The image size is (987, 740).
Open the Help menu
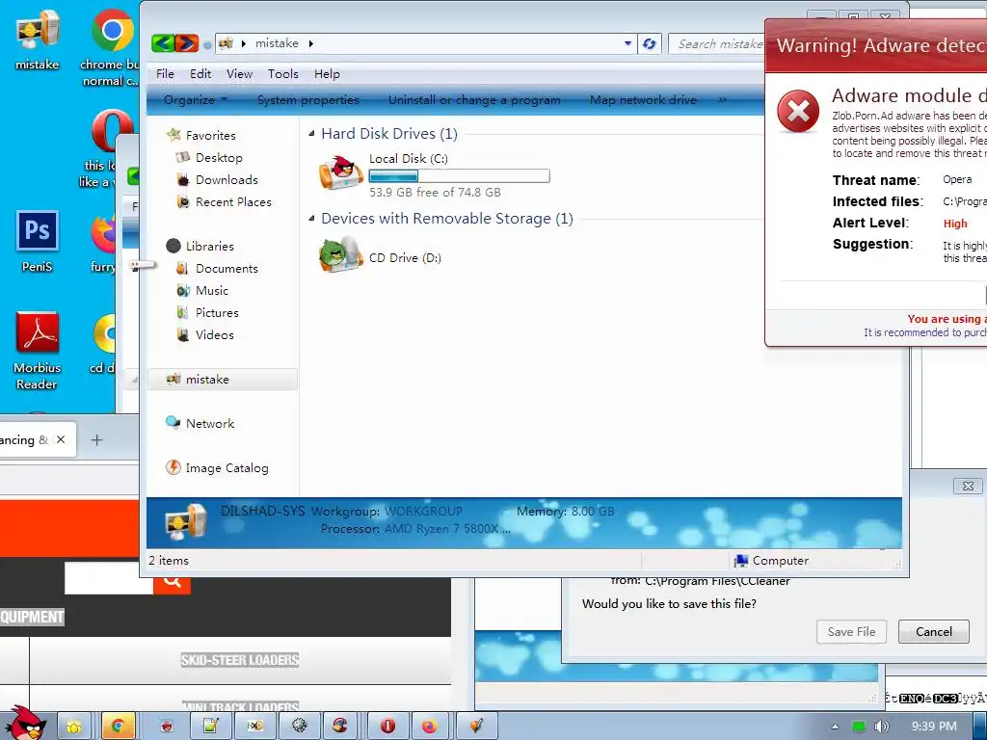pos(327,73)
